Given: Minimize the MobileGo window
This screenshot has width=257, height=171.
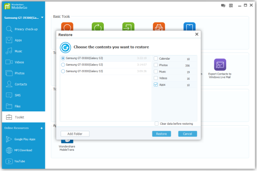Looking at the screenshot, I should click(240, 6).
